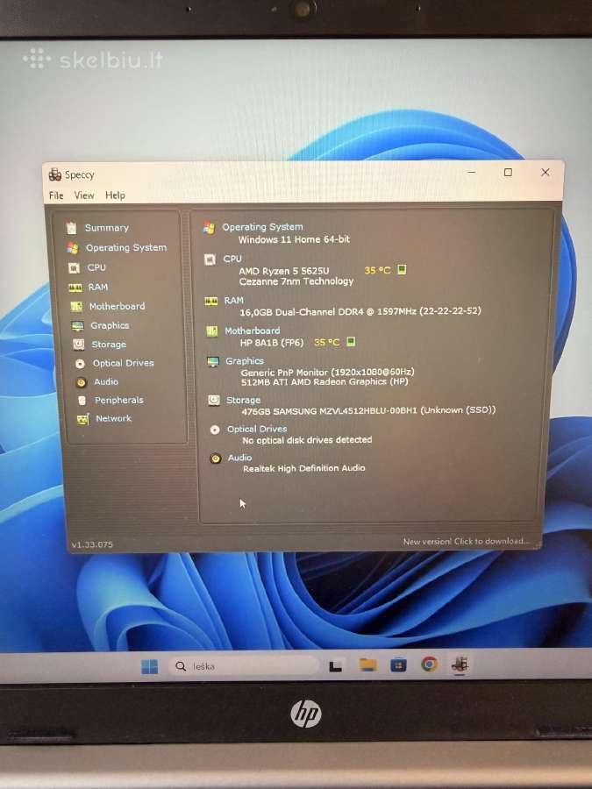Click the Summary clipboard icon in sidebar
The image size is (592, 789).
click(72, 228)
